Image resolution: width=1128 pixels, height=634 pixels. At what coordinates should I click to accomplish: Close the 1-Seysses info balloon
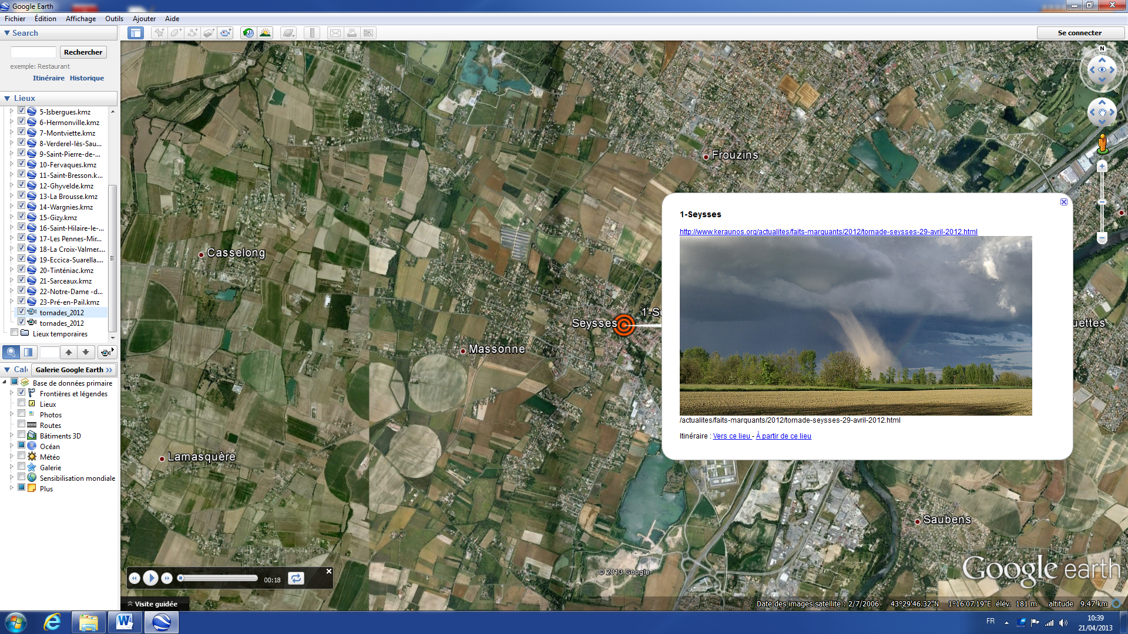pos(1064,202)
